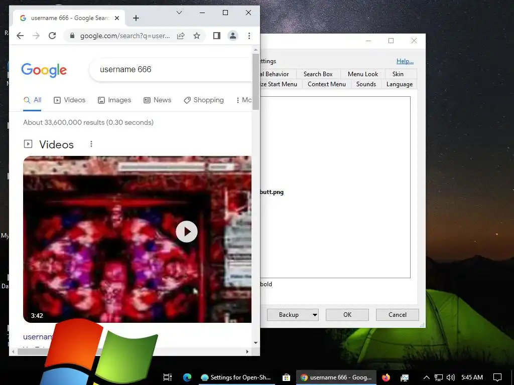The image size is (514, 385).
Task: Click the vertical scrollbar in Chrome page
Action: click(255, 82)
